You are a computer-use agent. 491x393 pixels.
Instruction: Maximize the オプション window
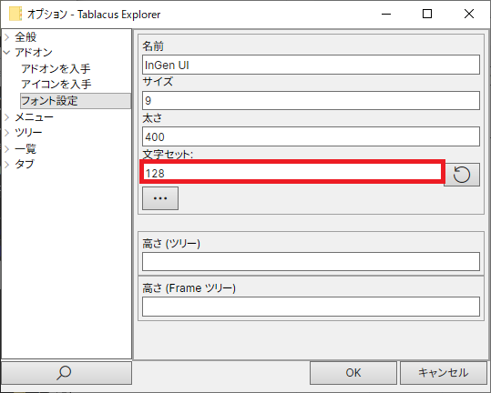427,14
